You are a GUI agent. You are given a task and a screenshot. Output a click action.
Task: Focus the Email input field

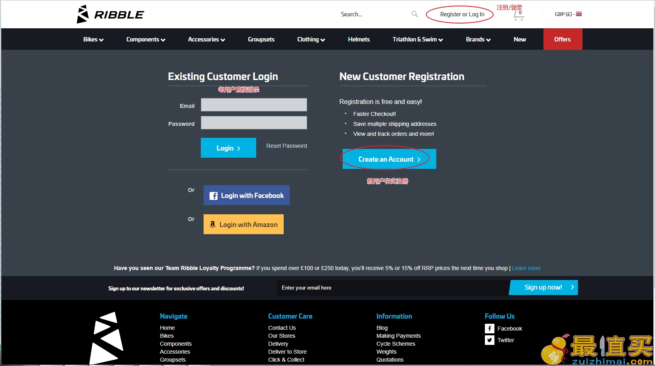(254, 105)
